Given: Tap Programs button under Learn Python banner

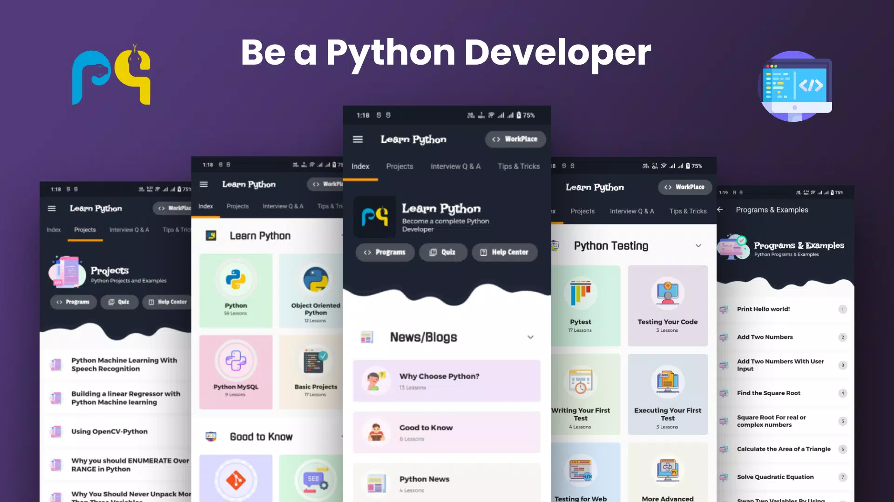Looking at the screenshot, I should coord(385,252).
